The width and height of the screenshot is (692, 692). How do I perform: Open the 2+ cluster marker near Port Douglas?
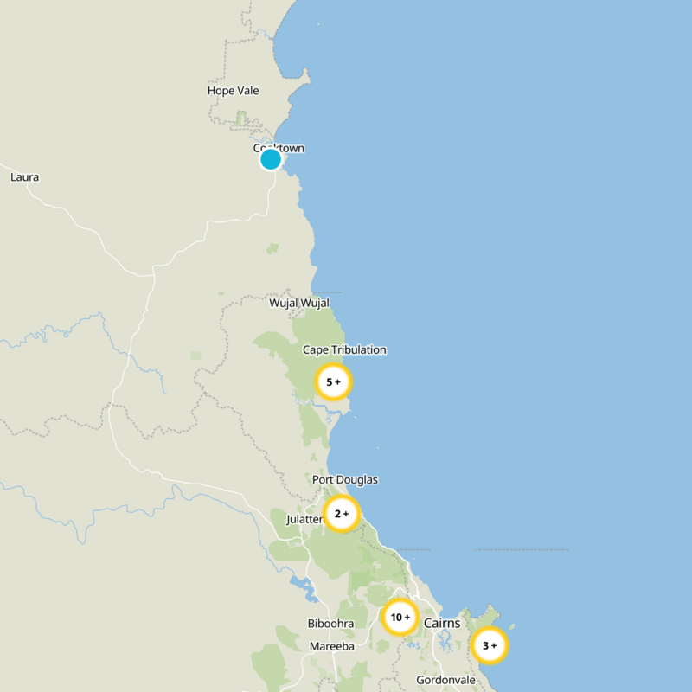tap(341, 513)
